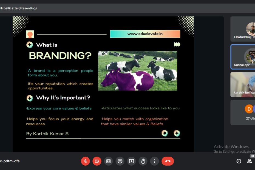Image resolution: width=255 pixels, height=170 pixels.
Task: Open the emoji reactions button
Action: click(x=120, y=161)
